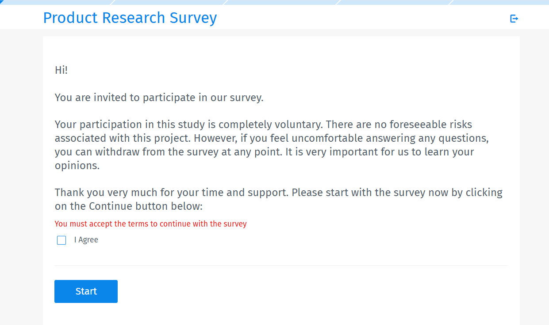Image resolution: width=549 pixels, height=325 pixels.
Task: Enable the terms acceptance checkbox
Action: (61, 240)
